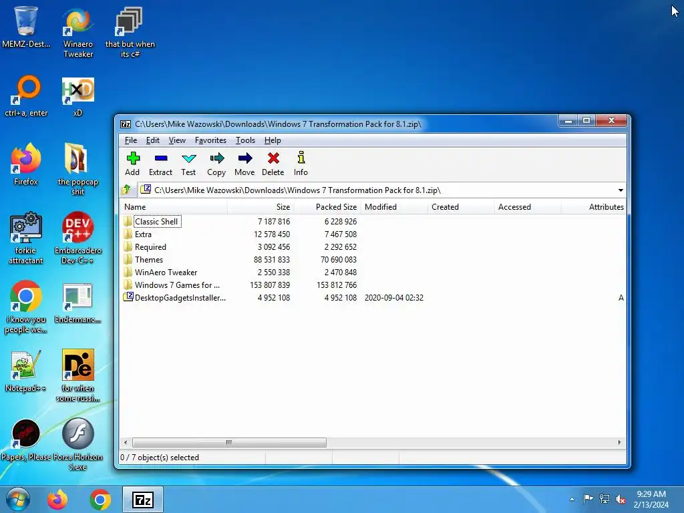Select the Winaero Tweaker desktop shortcut
Image resolution: width=684 pixels, height=513 pixels.
78,32
